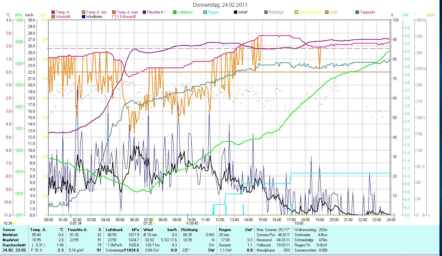Click the 128.7 km wind distance value

pyautogui.click(x=152, y=245)
